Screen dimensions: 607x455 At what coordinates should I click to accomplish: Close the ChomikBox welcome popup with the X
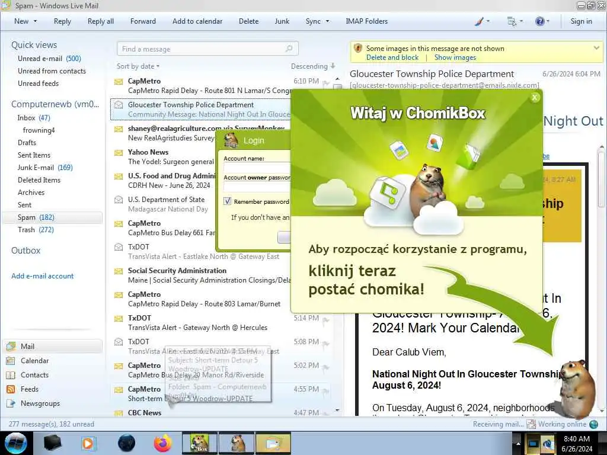pos(535,98)
